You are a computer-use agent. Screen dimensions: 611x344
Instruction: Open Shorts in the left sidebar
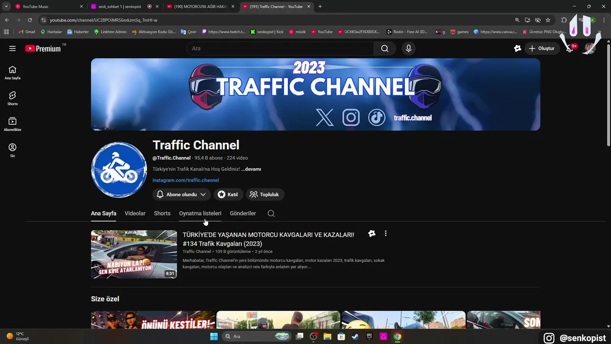pyautogui.click(x=12, y=98)
